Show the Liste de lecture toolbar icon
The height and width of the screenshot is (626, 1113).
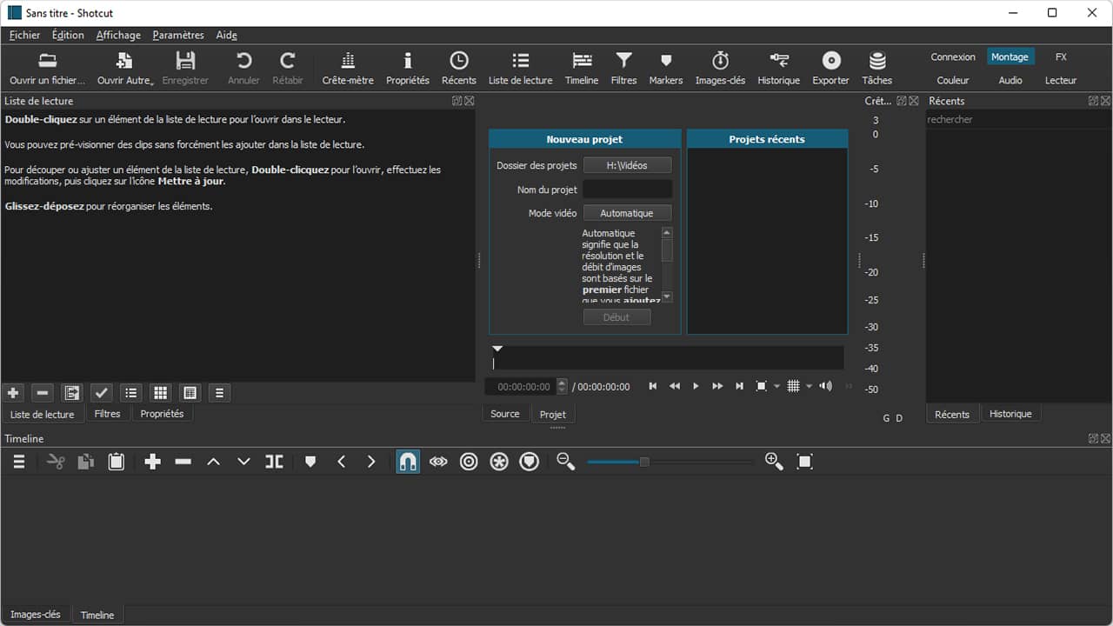click(x=520, y=69)
